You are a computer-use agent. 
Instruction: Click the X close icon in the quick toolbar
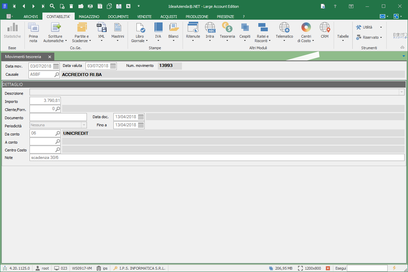click(128, 6)
